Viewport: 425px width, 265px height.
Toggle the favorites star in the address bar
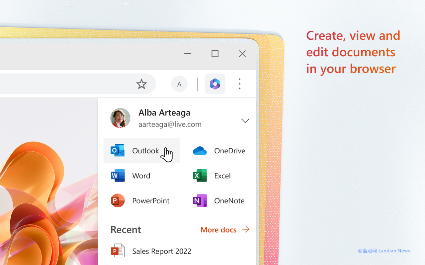(141, 84)
